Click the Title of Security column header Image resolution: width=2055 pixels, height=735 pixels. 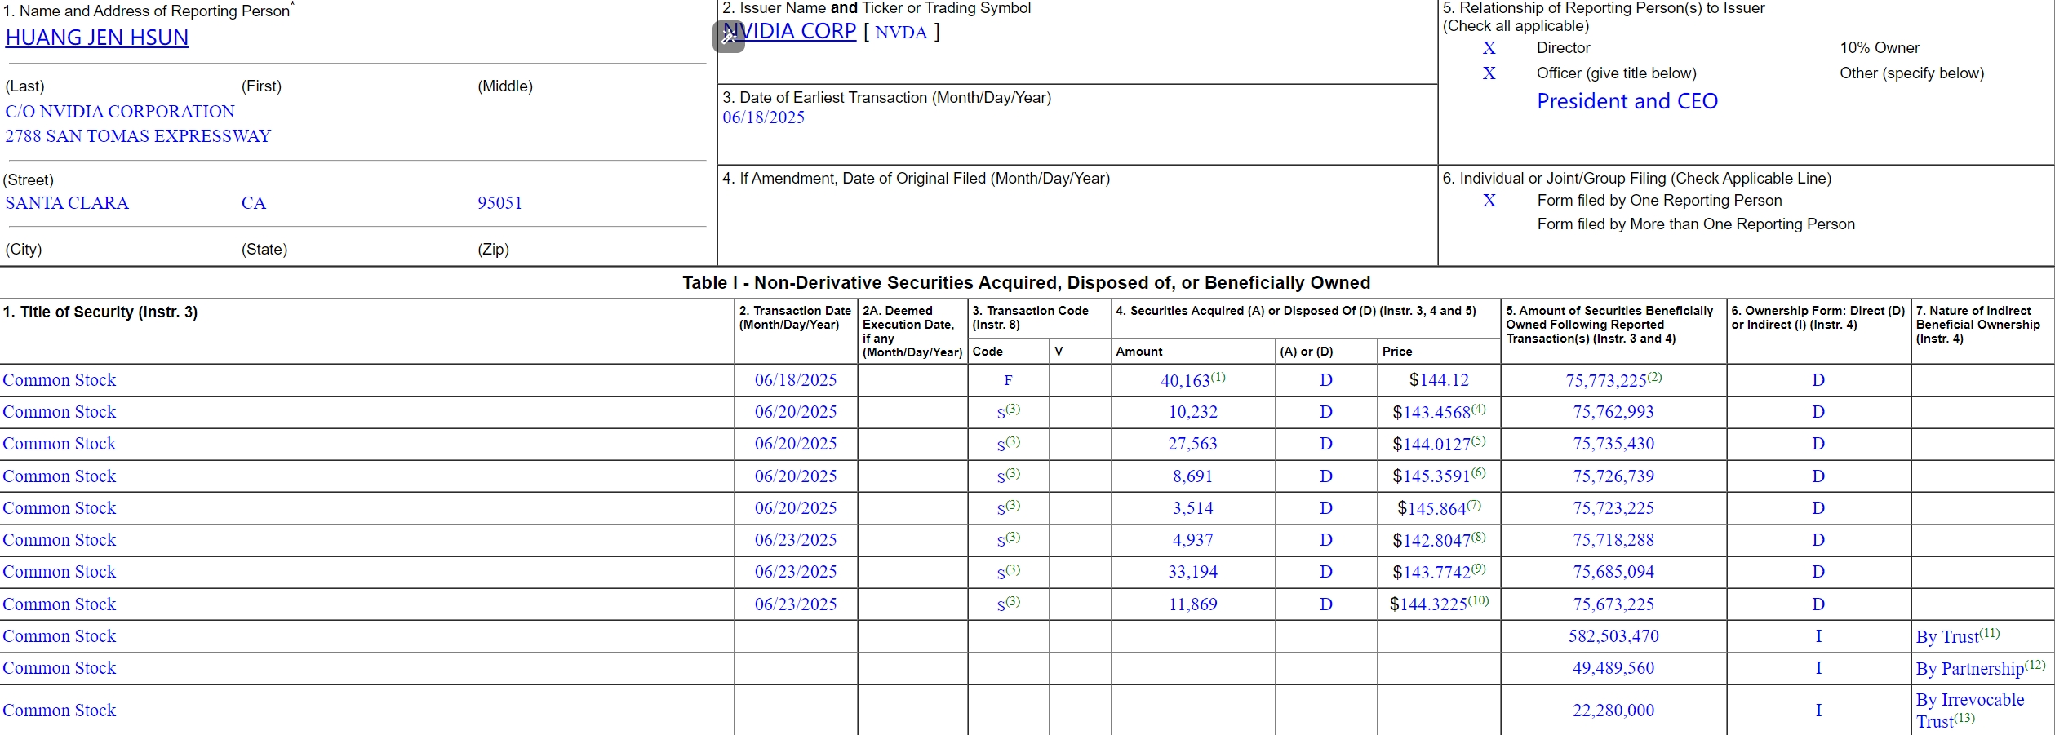click(x=100, y=312)
